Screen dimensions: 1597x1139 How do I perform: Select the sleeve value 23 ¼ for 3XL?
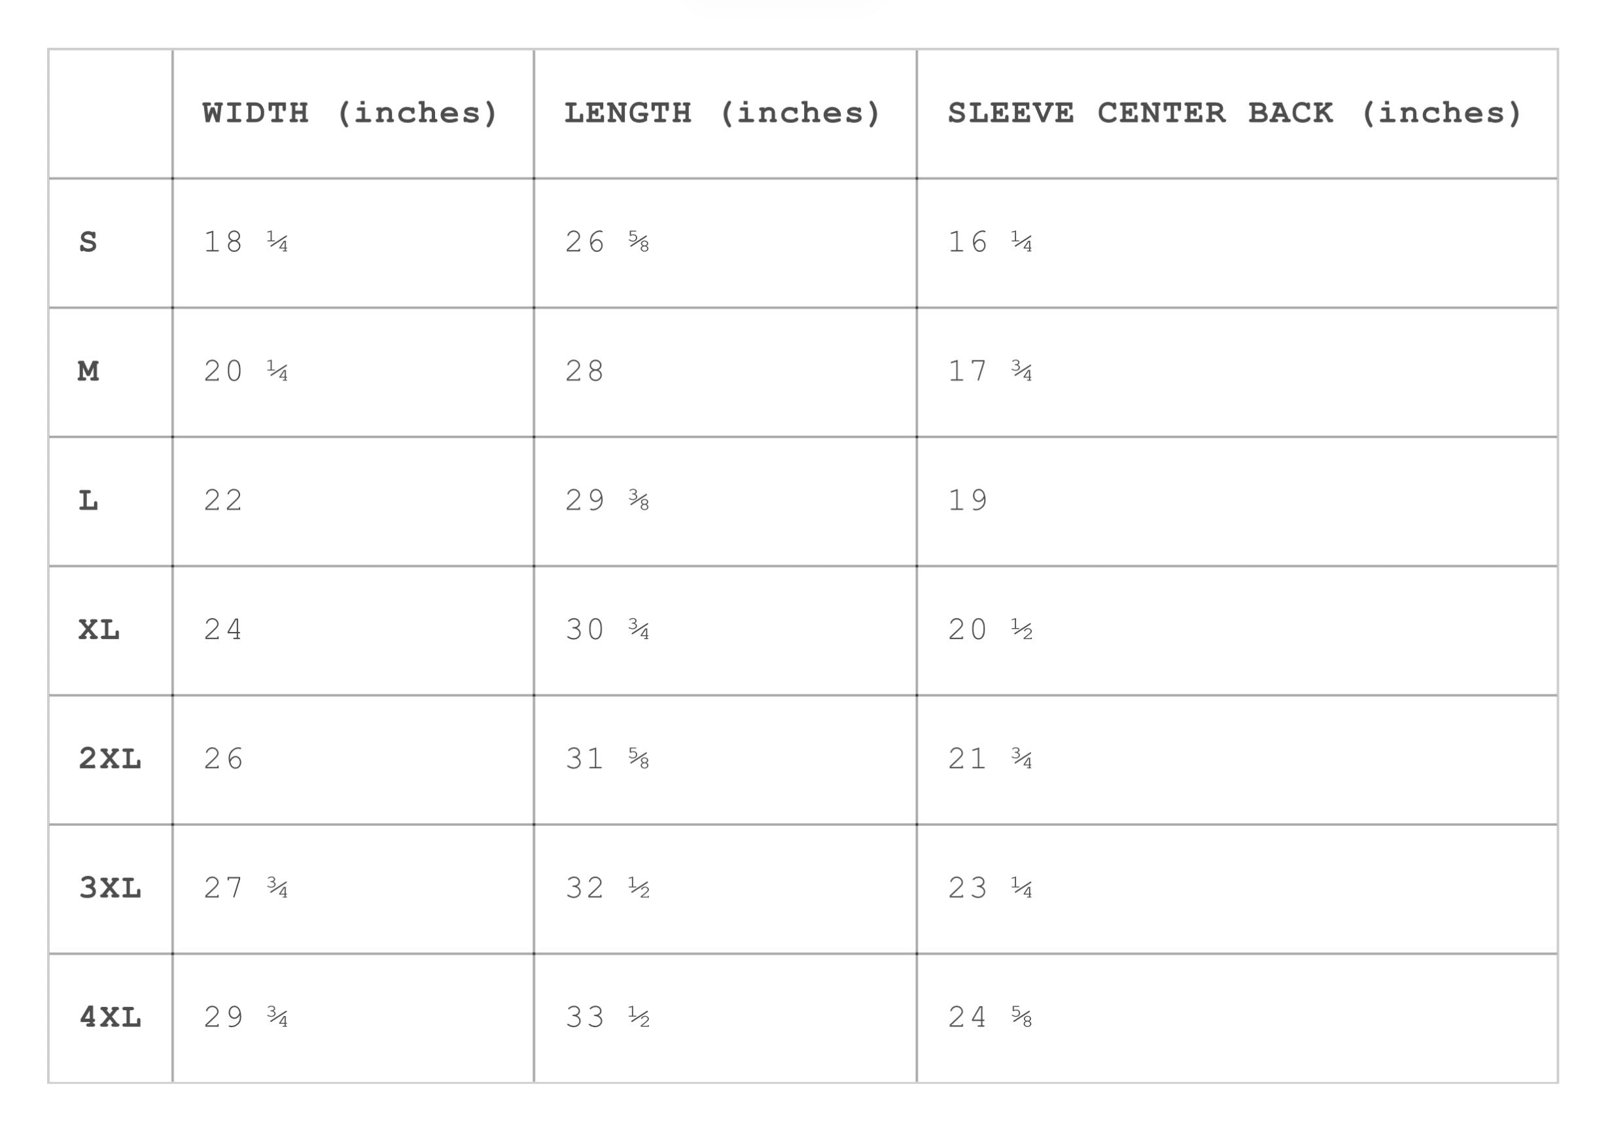click(990, 889)
